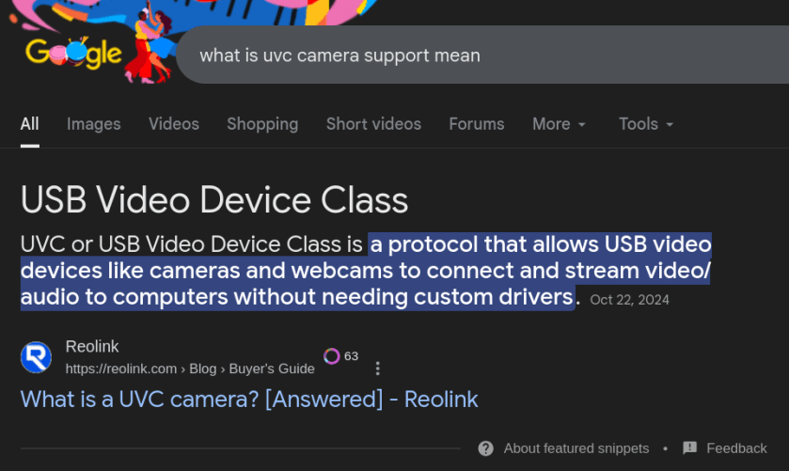
Task: Click the dancing couple doodle illustration
Action: (x=150, y=45)
